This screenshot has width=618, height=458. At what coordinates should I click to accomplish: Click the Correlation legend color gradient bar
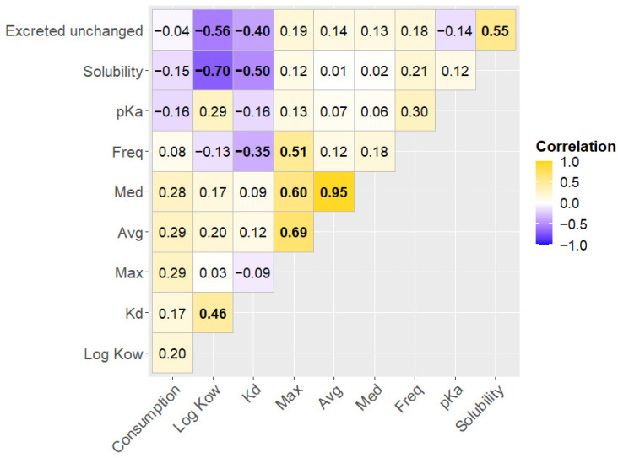click(545, 202)
